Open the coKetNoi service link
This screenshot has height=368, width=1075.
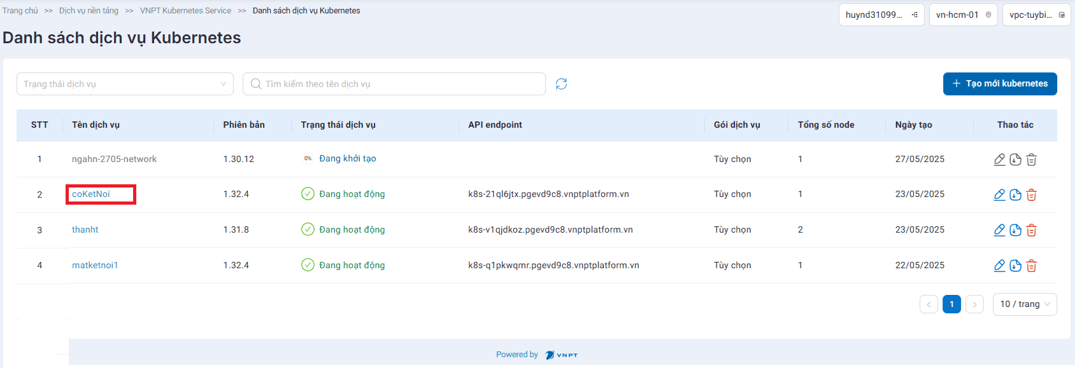91,194
